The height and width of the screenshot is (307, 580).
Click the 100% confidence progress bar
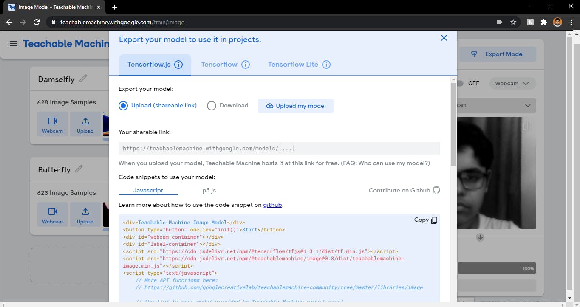[496, 268]
